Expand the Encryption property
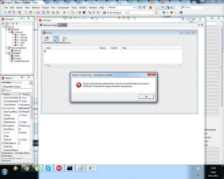Screen dimensions: 224x179 2,126
